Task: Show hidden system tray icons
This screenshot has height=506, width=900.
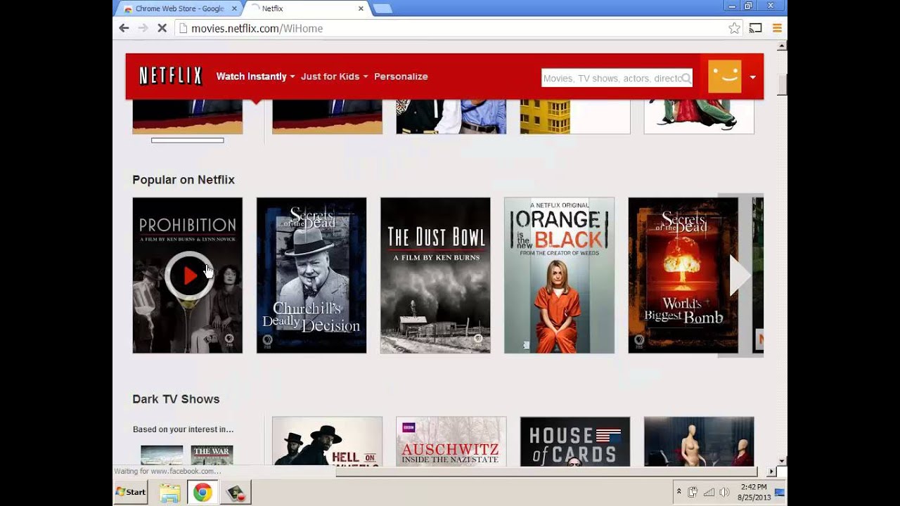Action: tap(679, 492)
